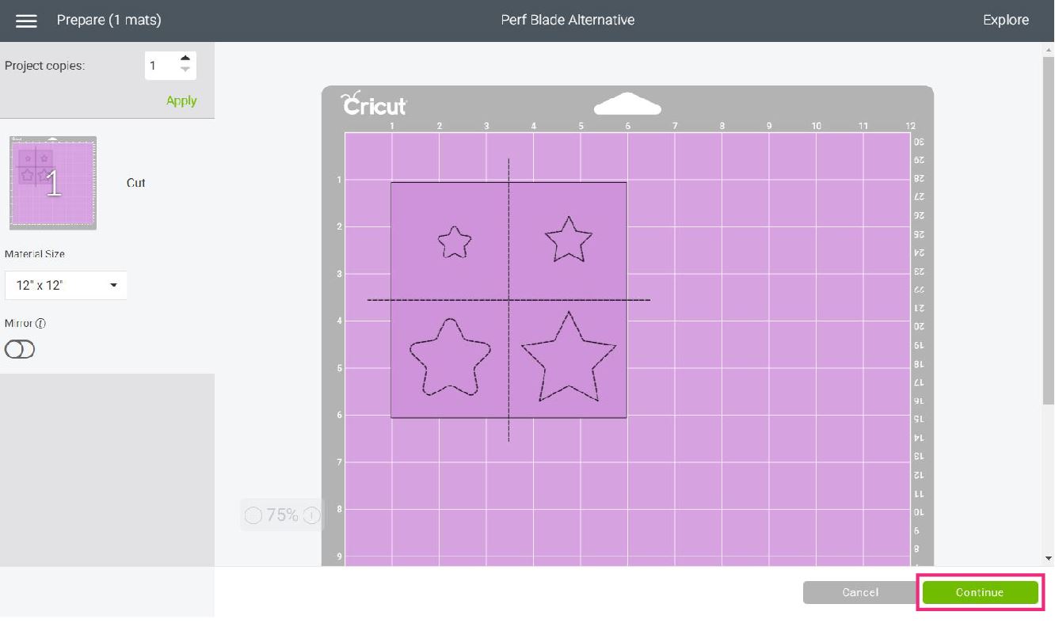The height and width of the screenshot is (623, 1055).
Task: Decrease project copies with down arrow
Action: pos(185,71)
